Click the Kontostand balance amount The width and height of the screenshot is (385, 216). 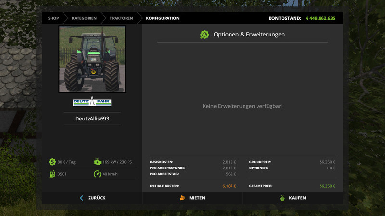tap(321, 18)
